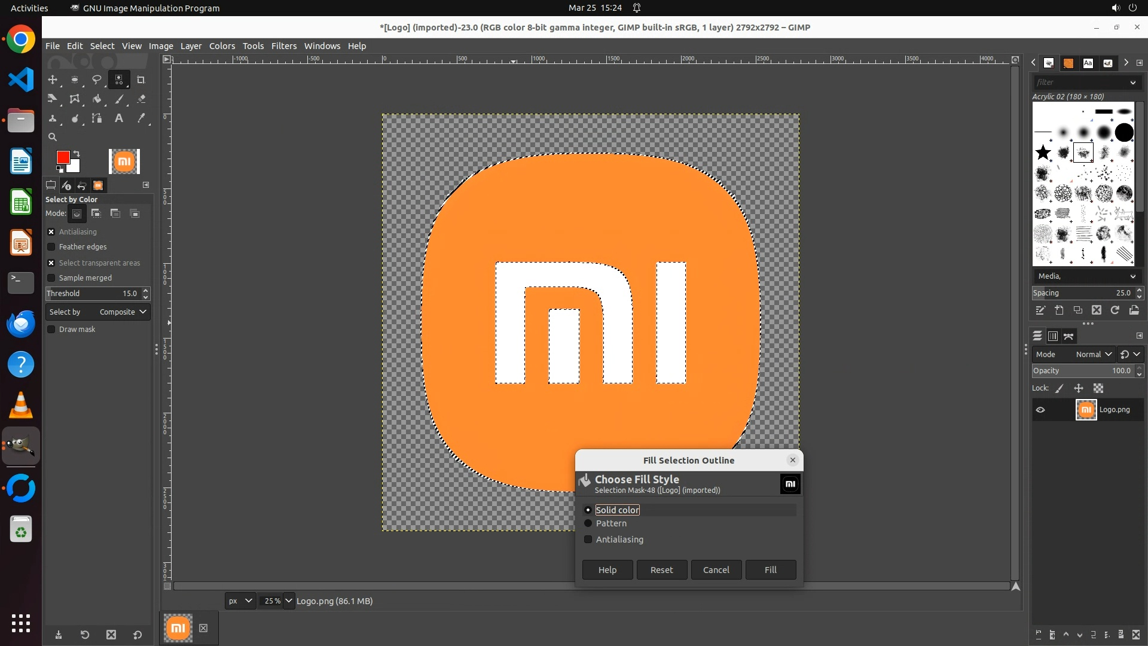Image resolution: width=1148 pixels, height=646 pixels.
Task: Choose the Eraser tool
Action: point(141,99)
